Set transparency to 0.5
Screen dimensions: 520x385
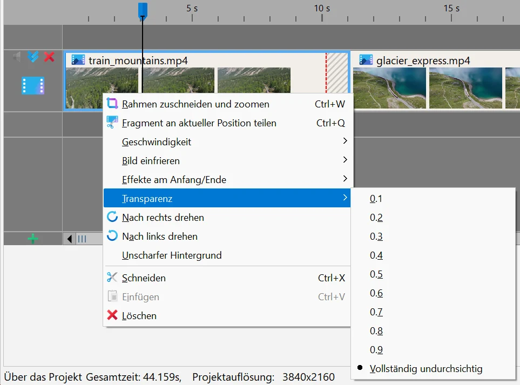tap(433, 274)
